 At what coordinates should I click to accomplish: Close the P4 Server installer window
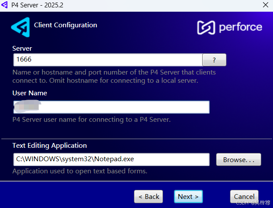point(266,5)
